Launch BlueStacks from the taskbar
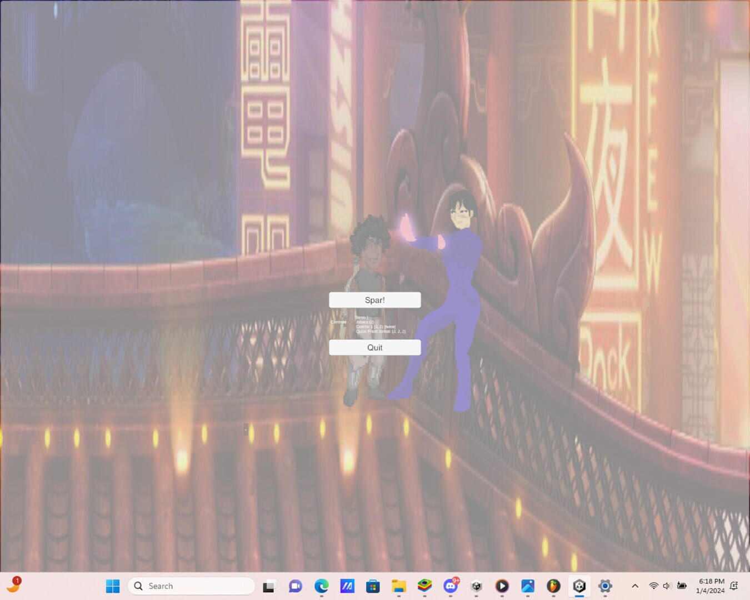Image resolution: width=750 pixels, height=600 pixels. pos(424,586)
